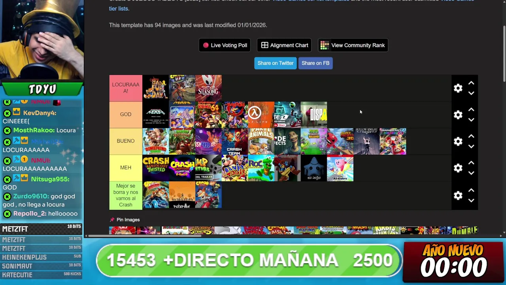The image size is (506, 285).
Task: Select the Kirby Air Riders image
Action: click(x=340, y=168)
